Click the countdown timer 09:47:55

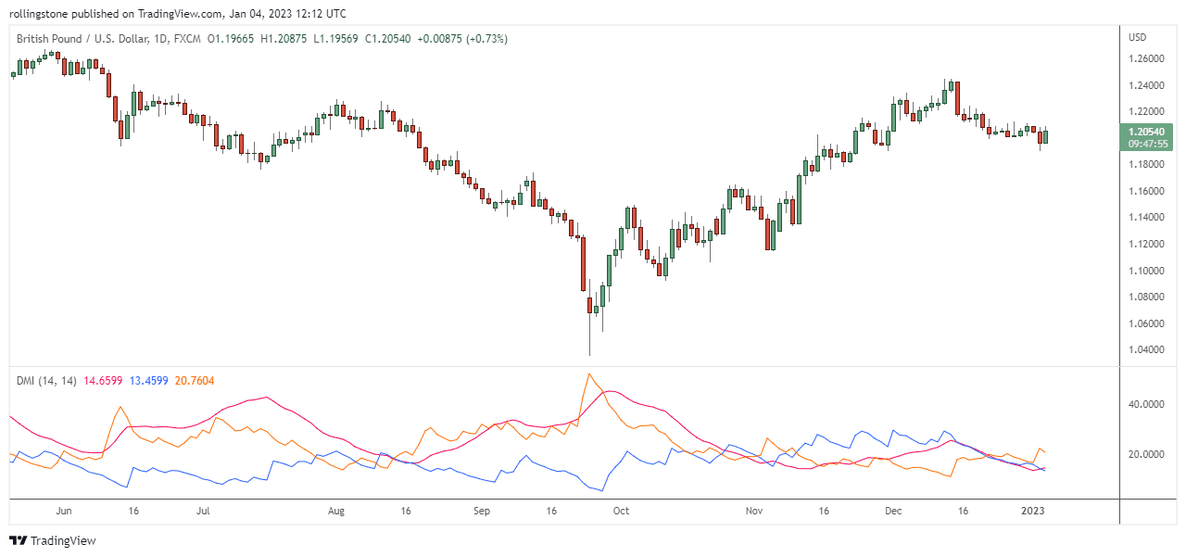click(x=1145, y=144)
